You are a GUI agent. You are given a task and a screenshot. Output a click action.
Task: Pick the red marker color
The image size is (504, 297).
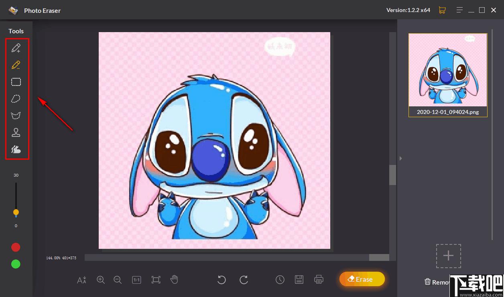click(x=16, y=247)
